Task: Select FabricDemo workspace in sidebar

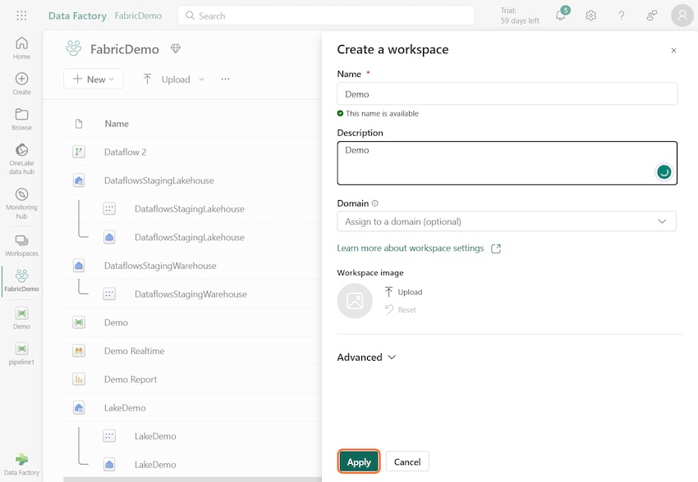Action: coord(21,280)
